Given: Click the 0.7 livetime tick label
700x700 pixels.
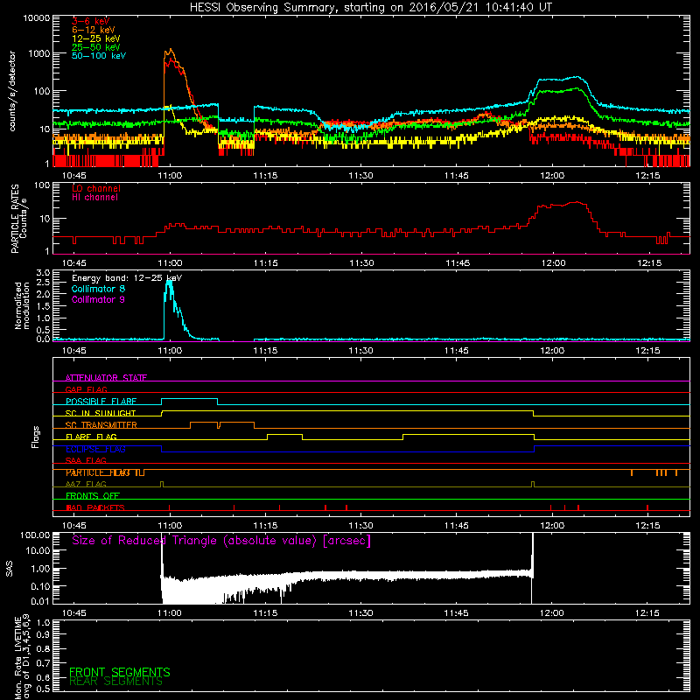Looking at the screenshot, I should pyautogui.click(x=43, y=662).
